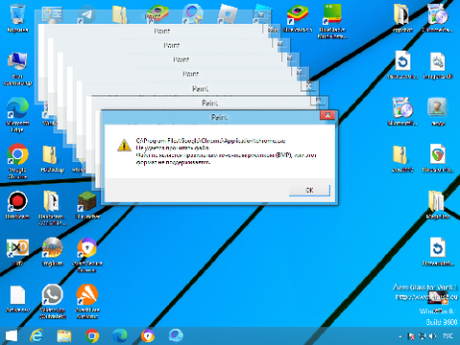Open the round purple-blue taskbar app
Viewport: 460px width, 345px height.
coord(176,335)
